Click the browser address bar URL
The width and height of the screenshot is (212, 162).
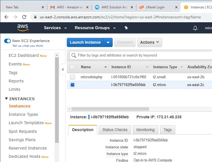120,17
